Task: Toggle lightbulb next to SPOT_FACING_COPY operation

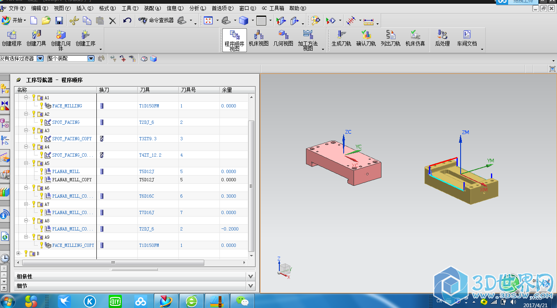Action: pyautogui.click(x=41, y=139)
